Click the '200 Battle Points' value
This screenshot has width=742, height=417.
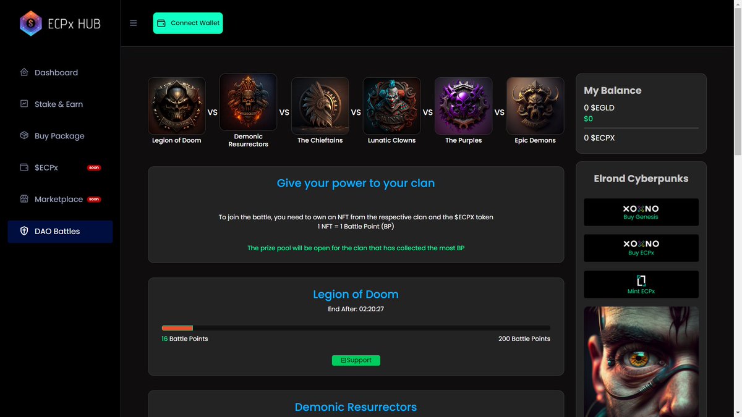pos(524,339)
